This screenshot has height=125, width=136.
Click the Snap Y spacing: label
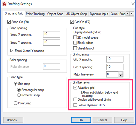pos(21,42)
